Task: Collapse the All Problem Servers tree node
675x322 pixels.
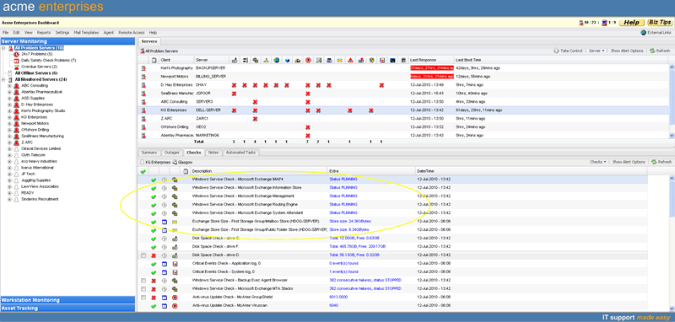Action: coord(4,48)
